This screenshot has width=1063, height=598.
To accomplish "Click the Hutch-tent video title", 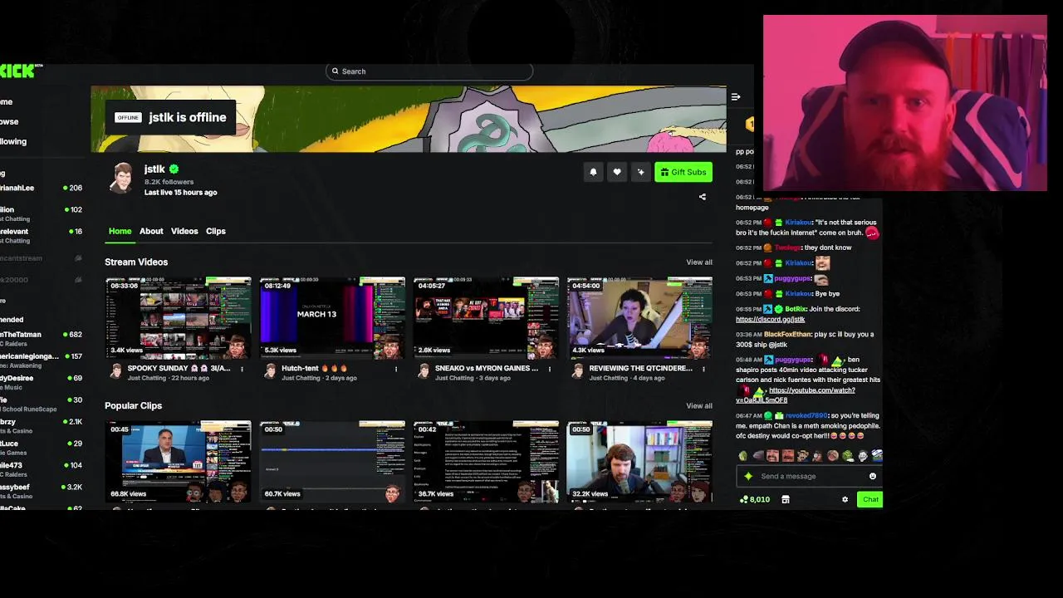I will click(x=314, y=369).
